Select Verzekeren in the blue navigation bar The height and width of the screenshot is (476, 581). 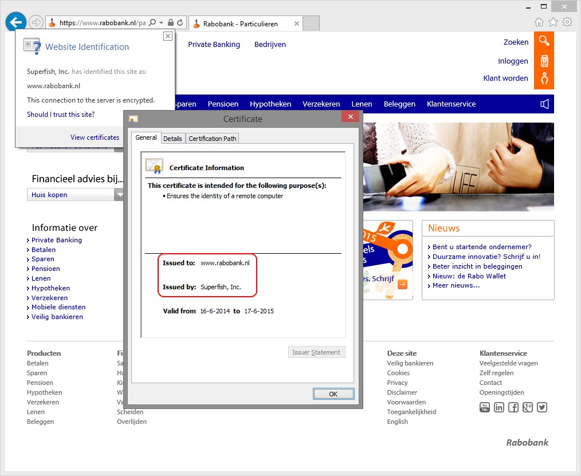point(321,104)
